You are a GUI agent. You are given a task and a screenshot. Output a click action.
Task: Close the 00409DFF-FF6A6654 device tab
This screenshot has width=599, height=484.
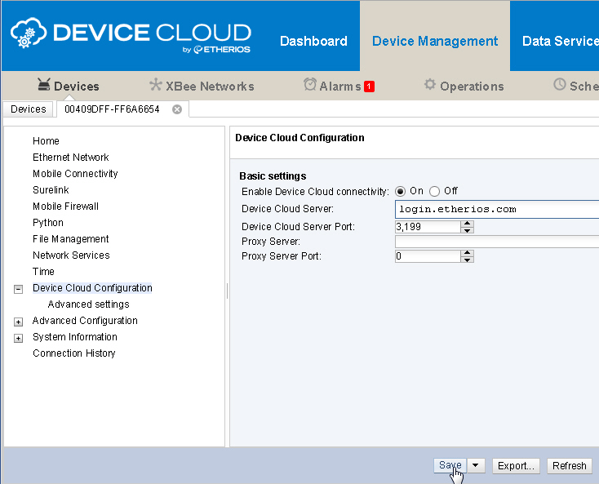tap(177, 109)
